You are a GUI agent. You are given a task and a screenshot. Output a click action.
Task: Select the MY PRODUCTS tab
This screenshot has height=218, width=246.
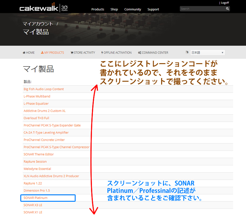(x=53, y=53)
